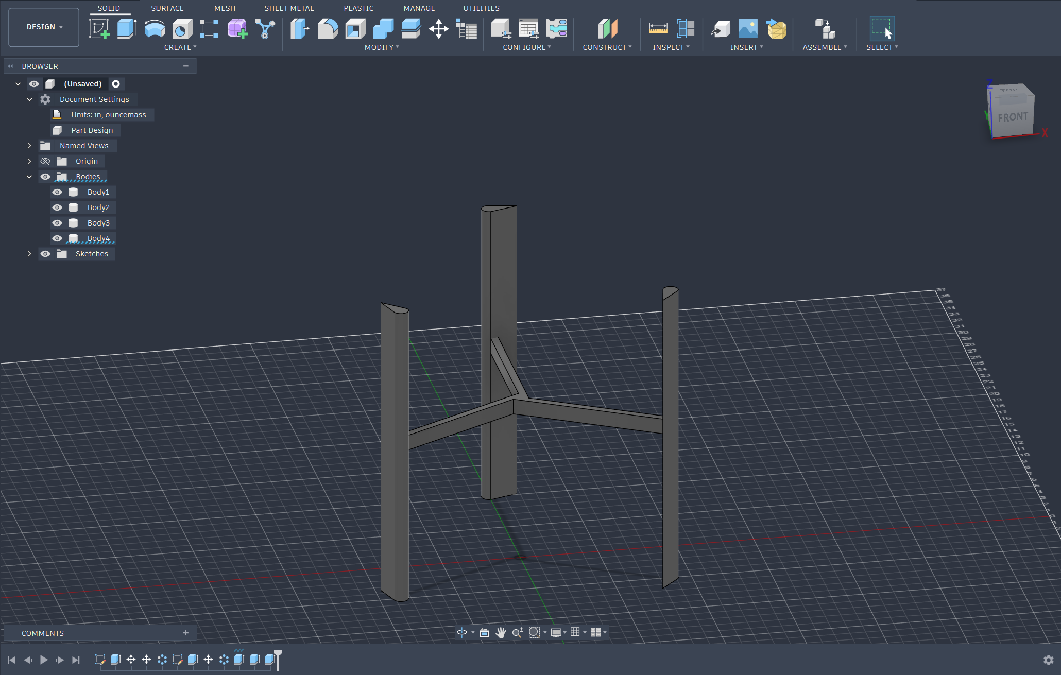The width and height of the screenshot is (1061, 675).
Task: Expand the Named Views folder
Action: point(29,146)
